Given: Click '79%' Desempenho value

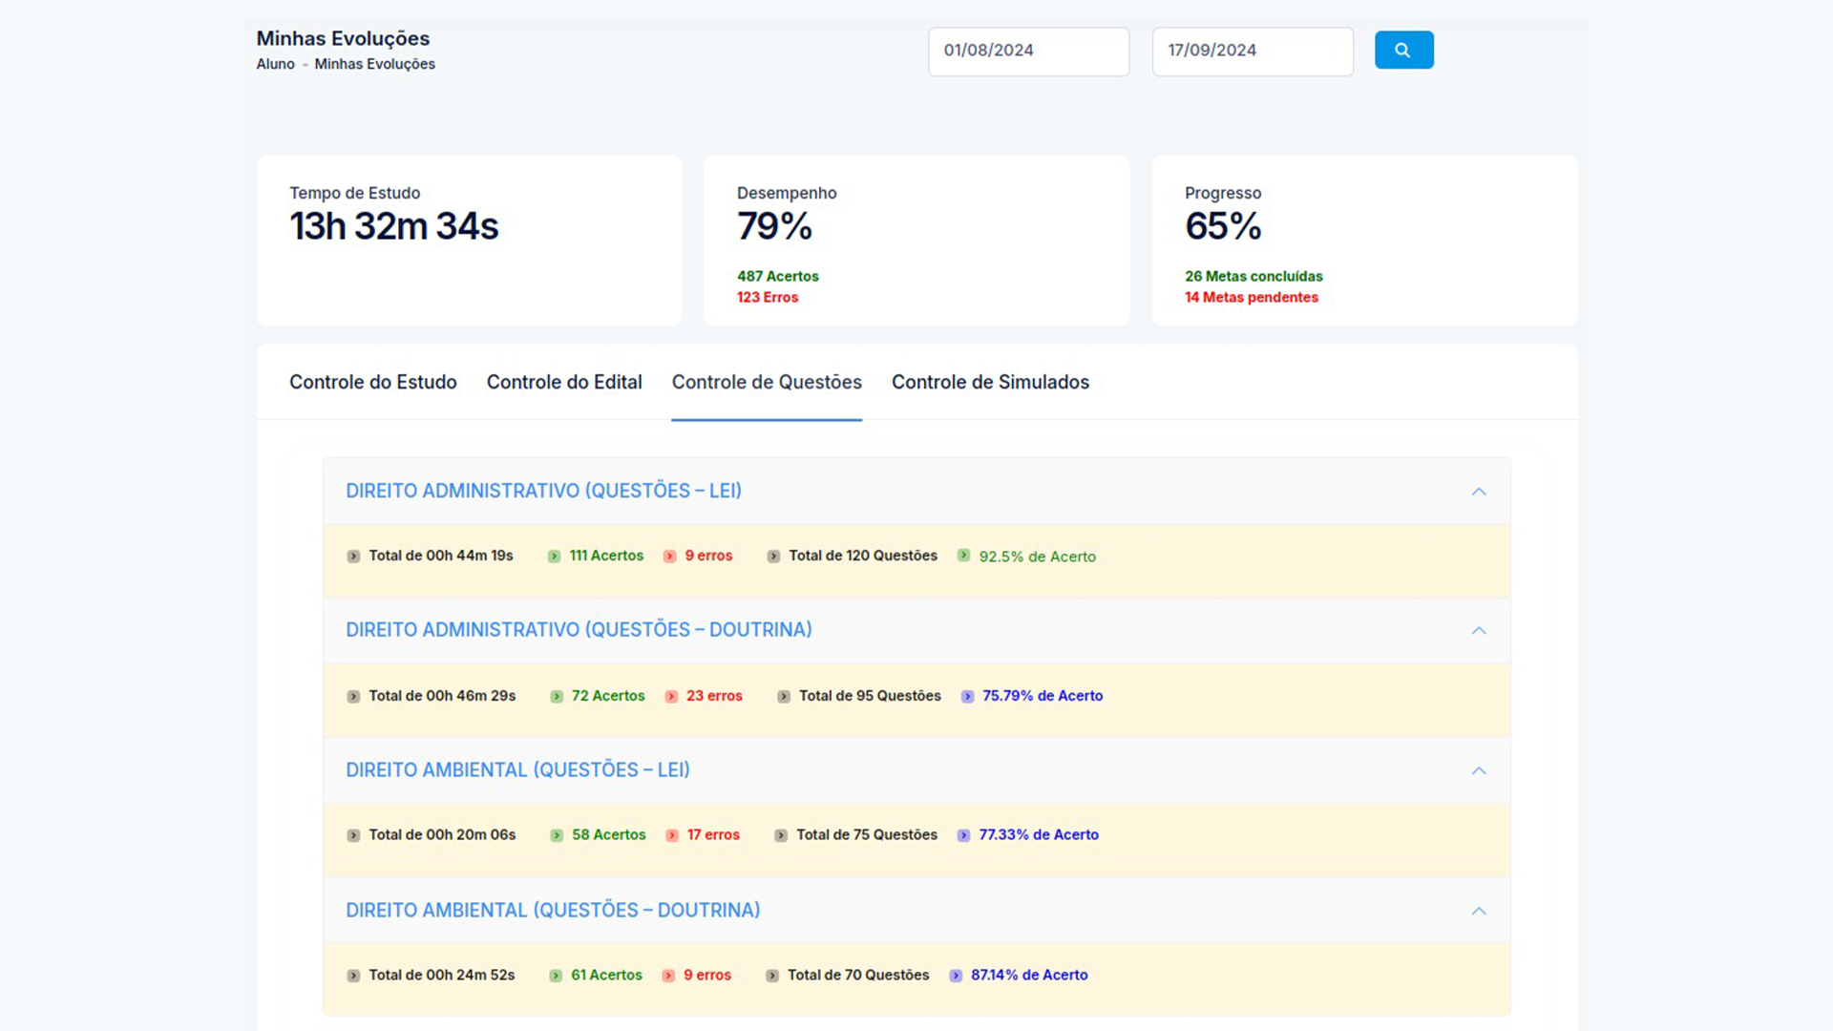Looking at the screenshot, I should tap(774, 226).
